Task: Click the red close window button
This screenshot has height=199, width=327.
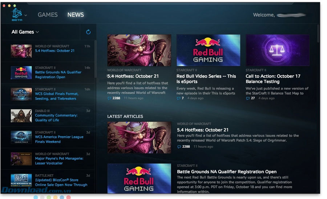Action: pyautogui.click(x=4, y=5)
